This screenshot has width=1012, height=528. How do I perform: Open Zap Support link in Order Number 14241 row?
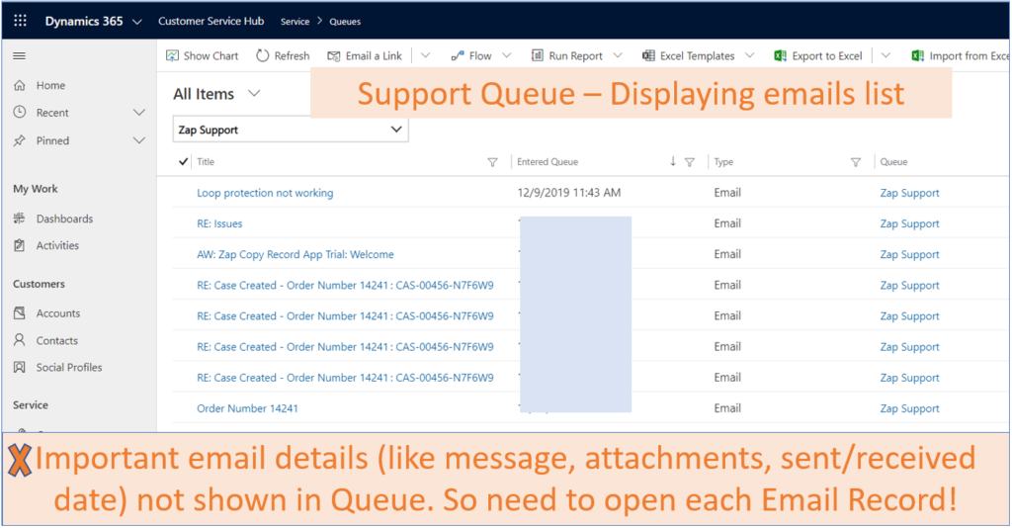tap(909, 408)
